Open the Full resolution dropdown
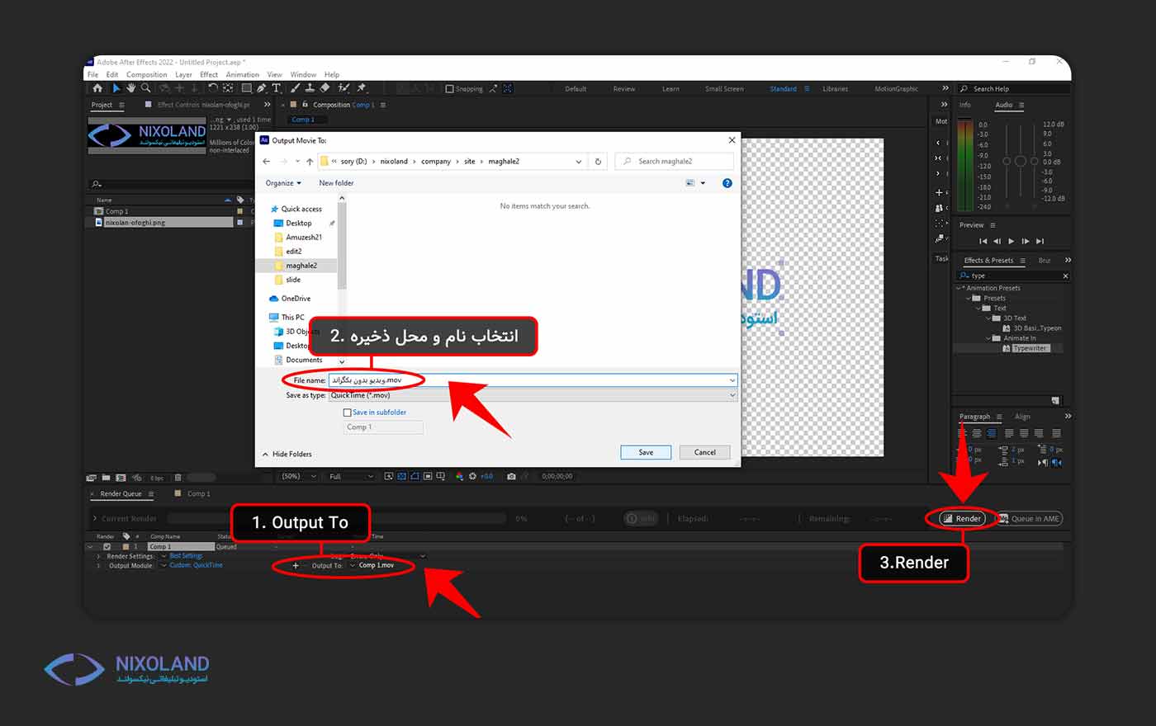Screen dimensions: 1156x726 pos(351,476)
